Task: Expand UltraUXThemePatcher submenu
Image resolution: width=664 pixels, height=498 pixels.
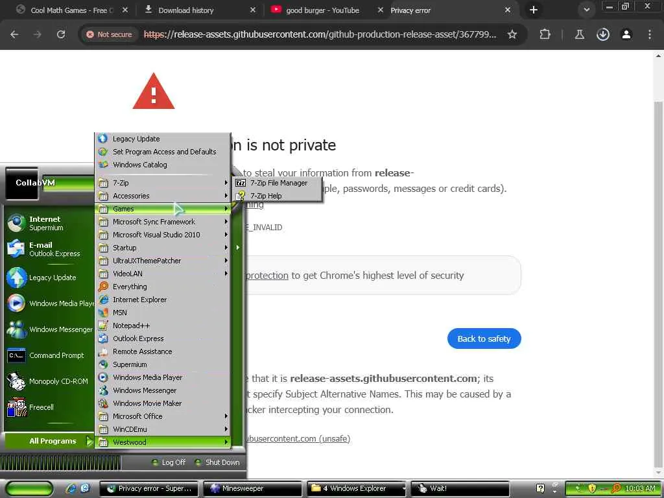Action: tap(163, 261)
